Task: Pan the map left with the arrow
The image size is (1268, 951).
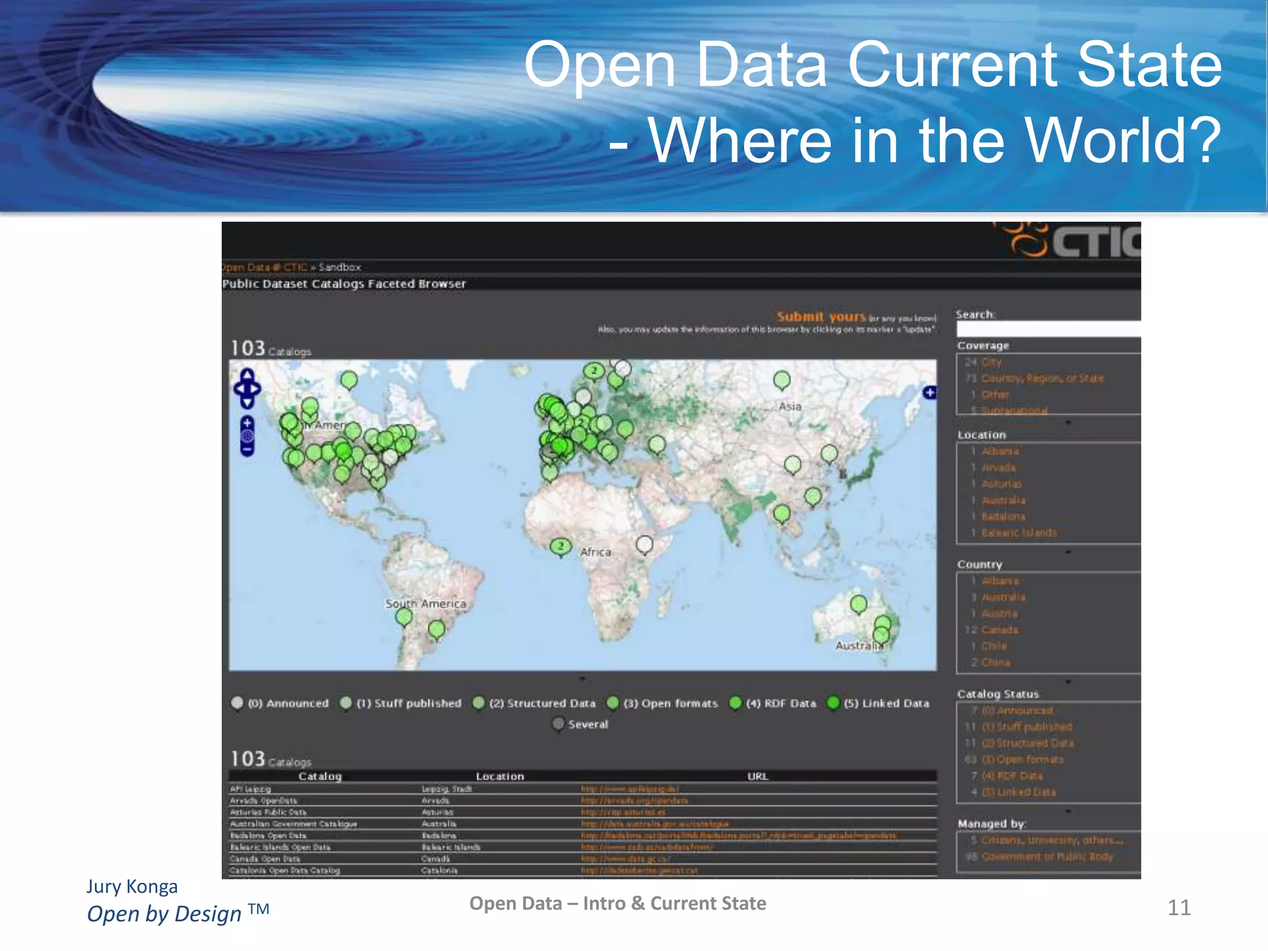Action: 239,389
